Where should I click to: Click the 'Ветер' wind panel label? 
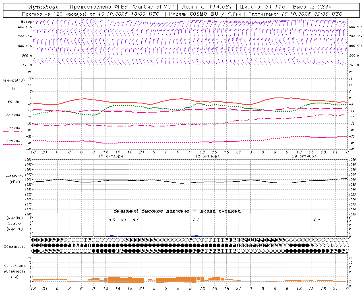click(26, 22)
